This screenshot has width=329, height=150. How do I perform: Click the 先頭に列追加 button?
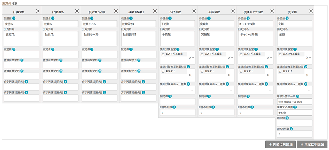tap(280, 145)
